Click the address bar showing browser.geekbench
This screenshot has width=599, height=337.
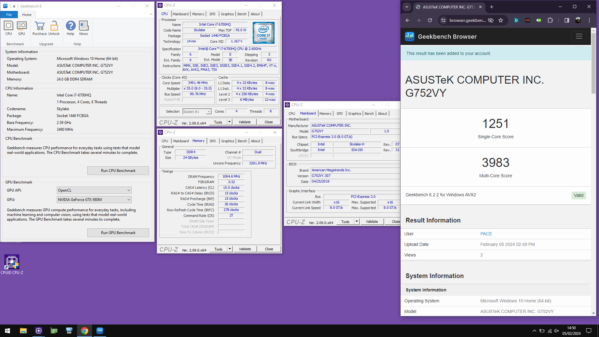[x=467, y=20]
